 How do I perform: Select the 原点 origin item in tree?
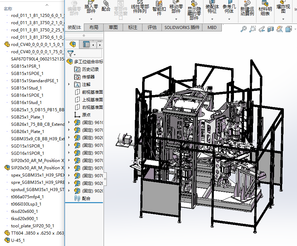point(86,115)
